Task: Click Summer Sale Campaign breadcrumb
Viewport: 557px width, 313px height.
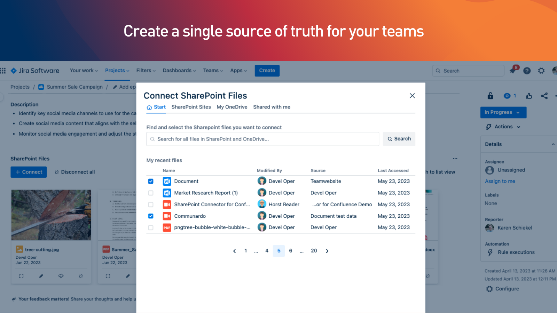Action: pos(74,87)
